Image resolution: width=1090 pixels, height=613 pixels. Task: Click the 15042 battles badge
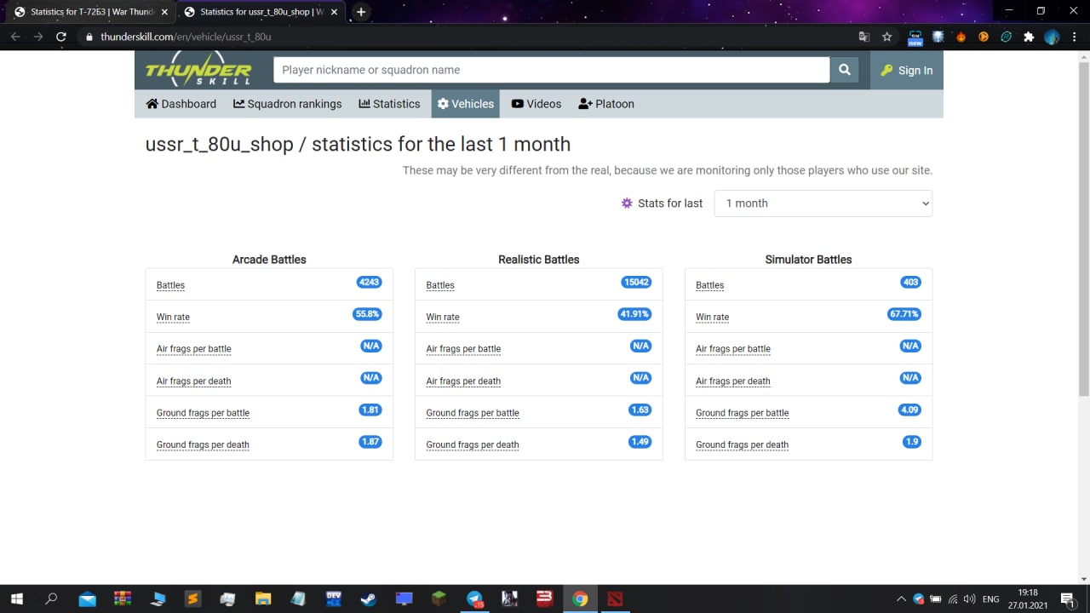coord(636,282)
